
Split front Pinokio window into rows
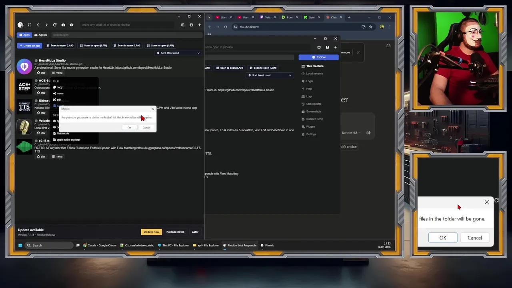pos(191,25)
